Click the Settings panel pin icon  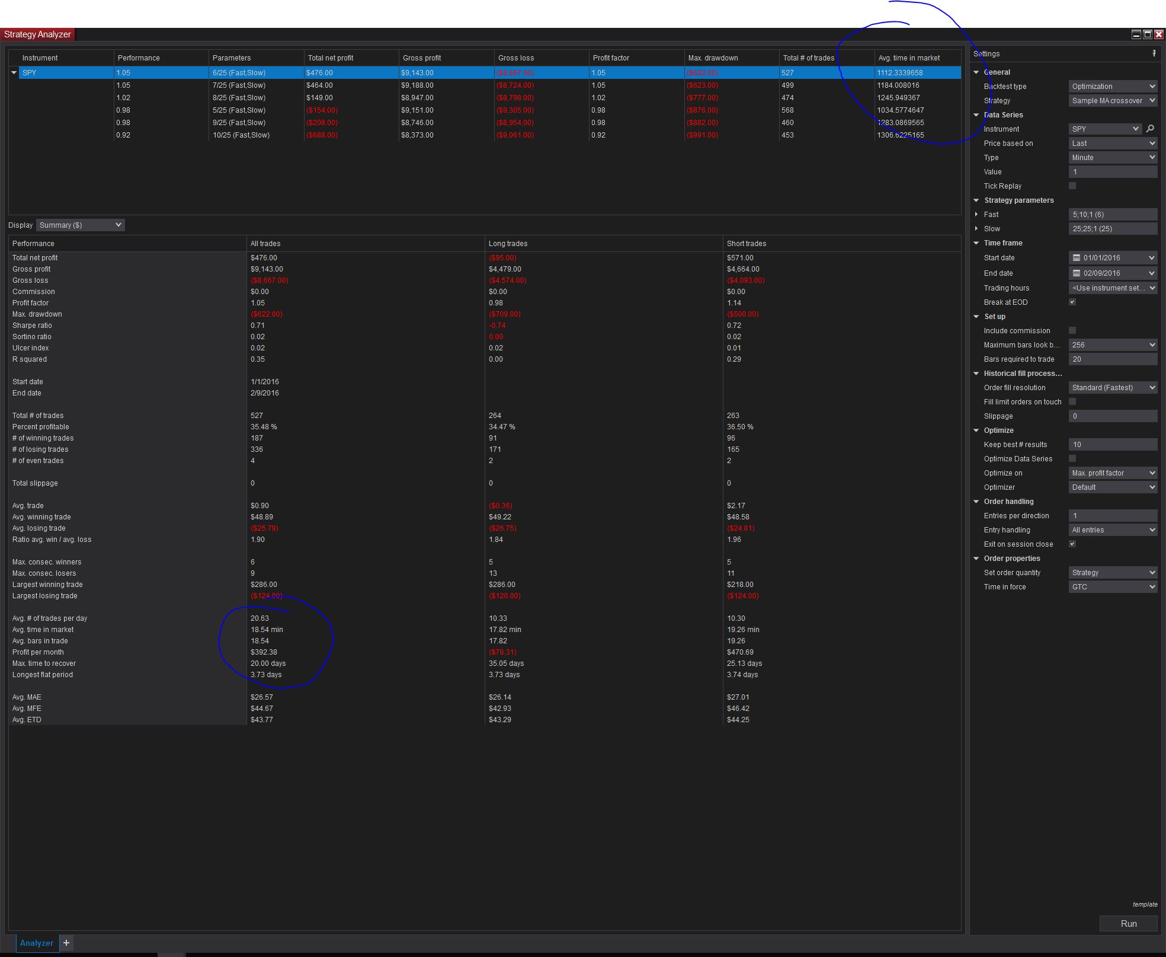1154,53
